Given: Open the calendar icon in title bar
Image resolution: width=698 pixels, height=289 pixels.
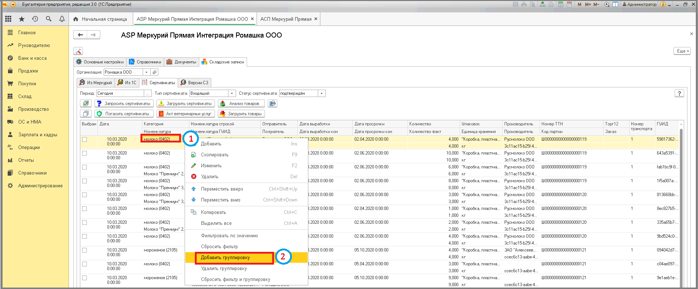Looking at the screenshot, I should 569,4.
